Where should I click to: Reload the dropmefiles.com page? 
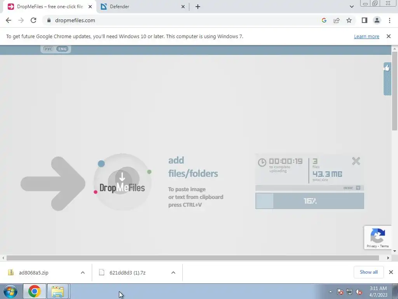point(33,20)
